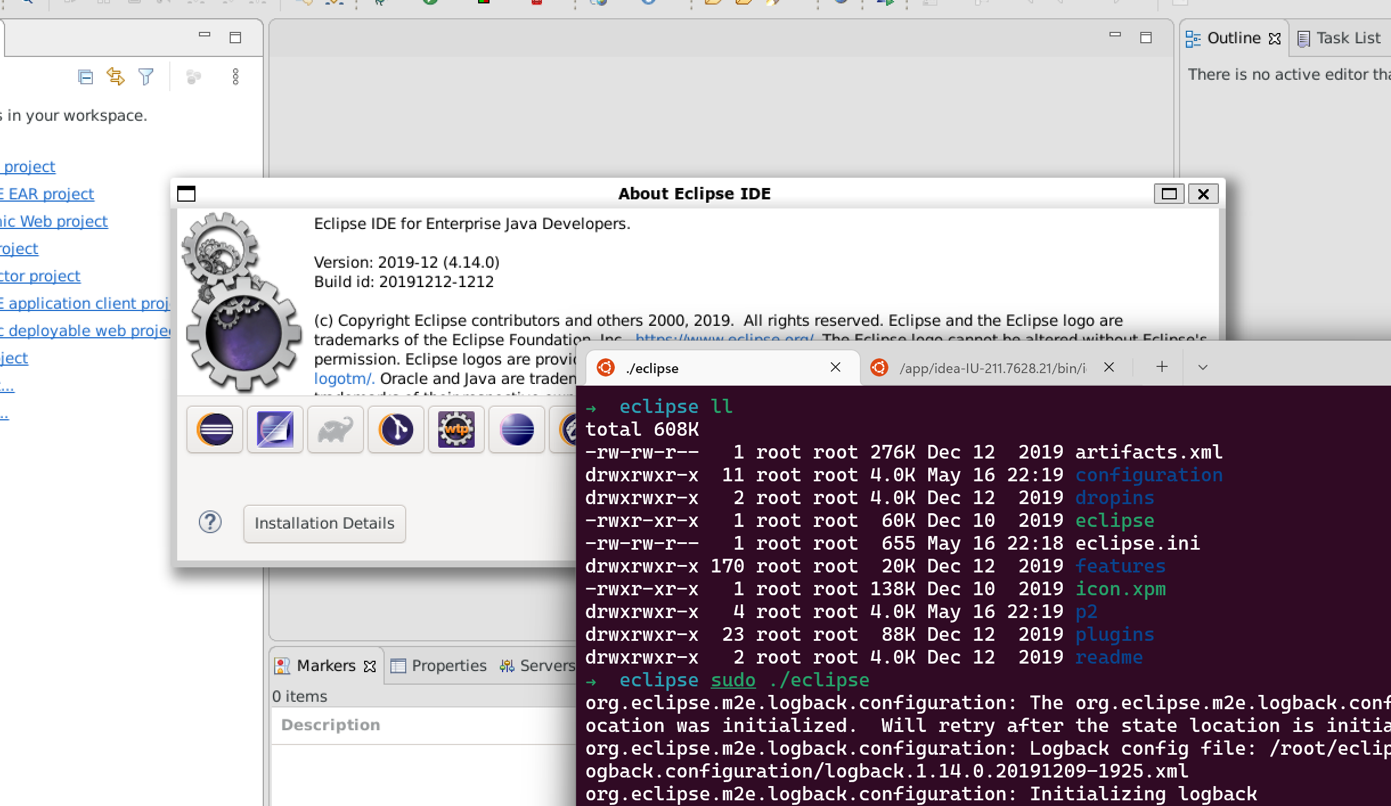The height and width of the screenshot is (806, 1391).
Task: Select the Gradle elephant feature icon
Action: click(x=335, y=430)
